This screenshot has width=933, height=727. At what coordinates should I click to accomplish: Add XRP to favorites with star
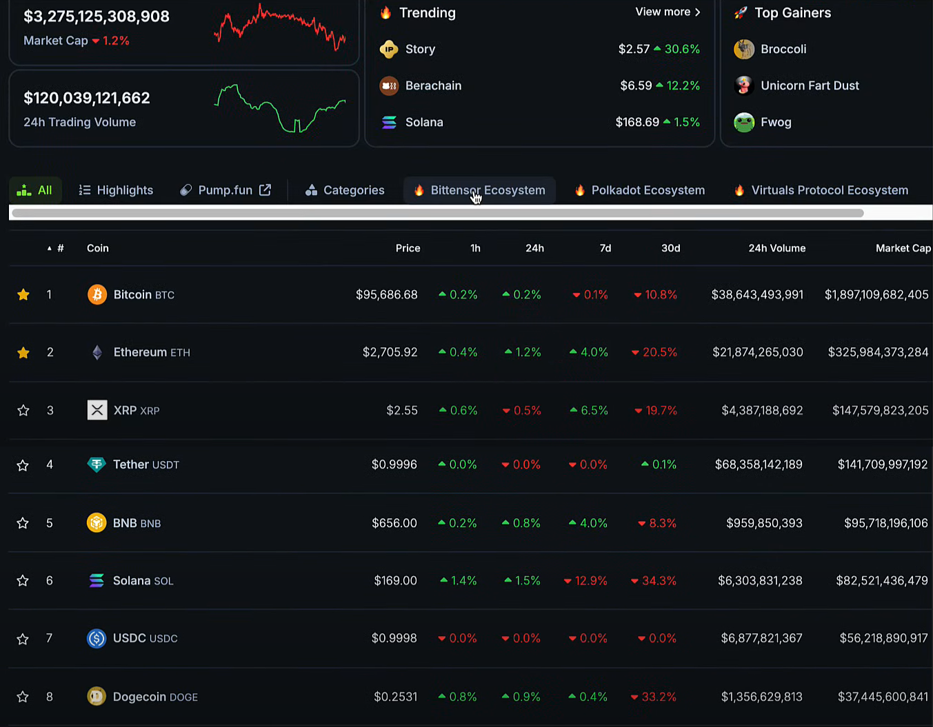click(23, 411)
